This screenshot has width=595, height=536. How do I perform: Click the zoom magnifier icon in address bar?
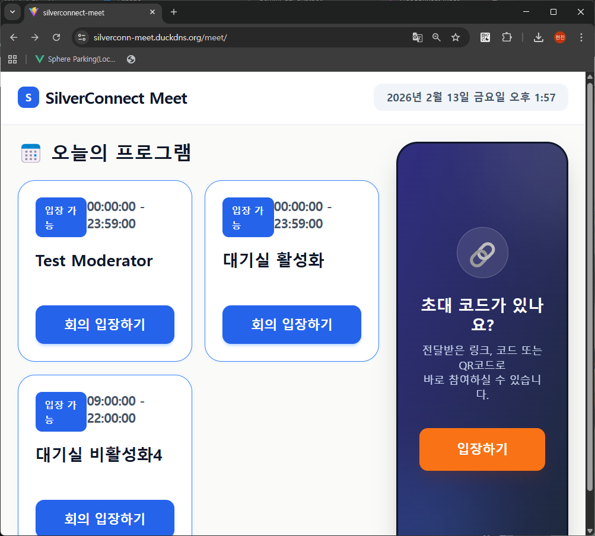click(x=437, y=37)
